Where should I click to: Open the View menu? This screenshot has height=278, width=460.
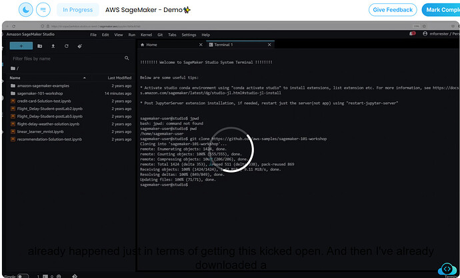coord(119,35)
